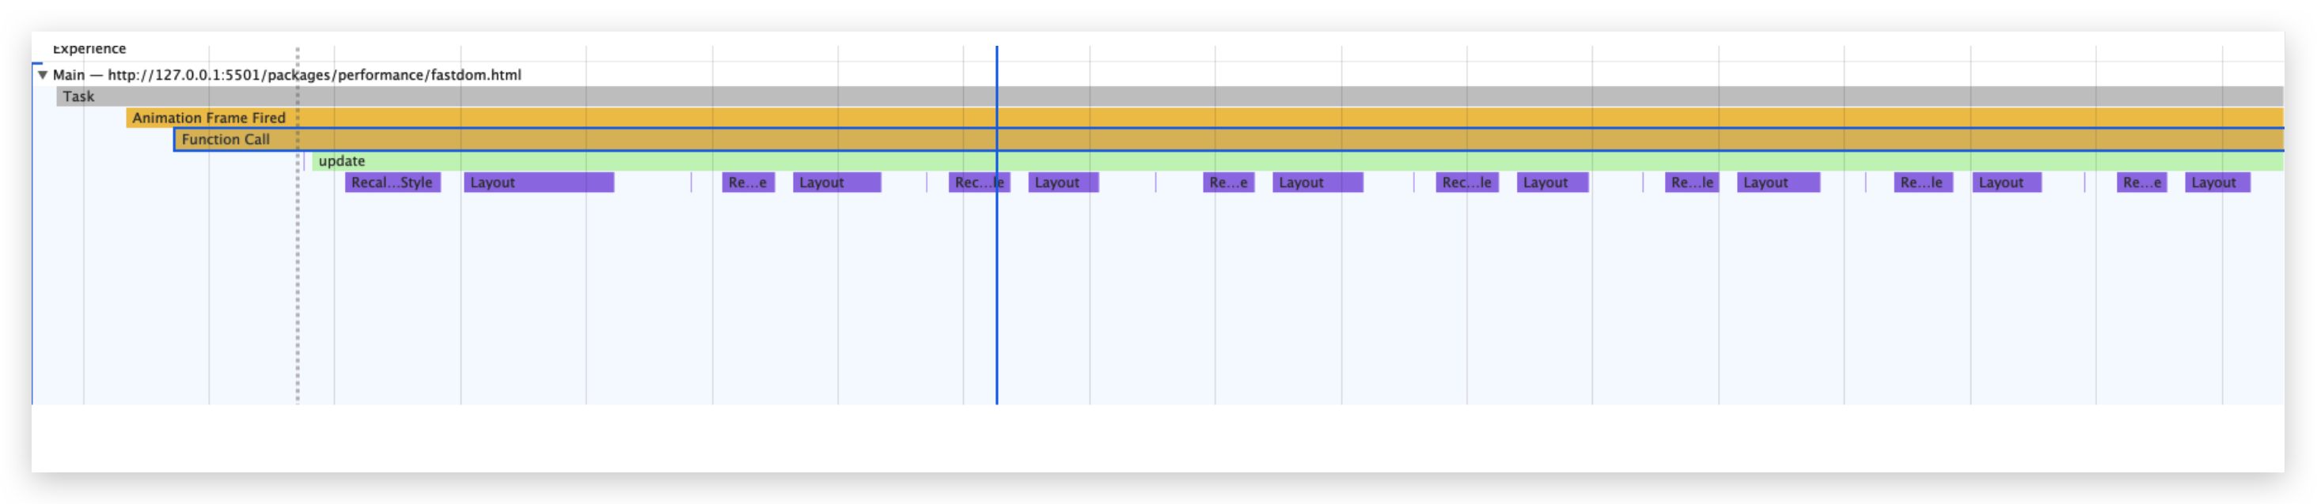Screen dimensions: 2317x504
Task: Select the last Layout block on the right
Action: point(2217,182)
